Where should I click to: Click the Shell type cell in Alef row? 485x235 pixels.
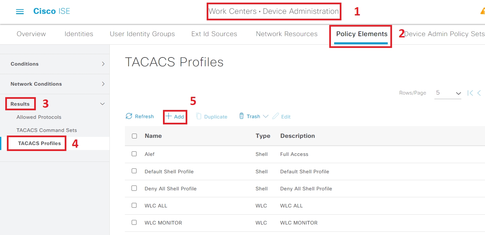(x=262, y=154)
